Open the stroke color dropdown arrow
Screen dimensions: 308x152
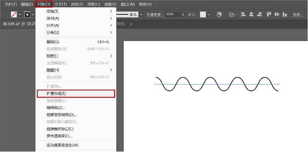coord(33,14)
